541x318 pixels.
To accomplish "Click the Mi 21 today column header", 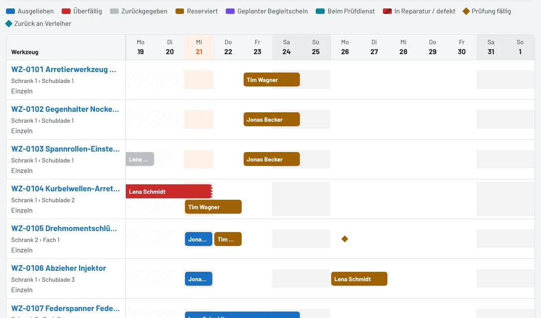I will pyautogui.click(x=199, y=47).
